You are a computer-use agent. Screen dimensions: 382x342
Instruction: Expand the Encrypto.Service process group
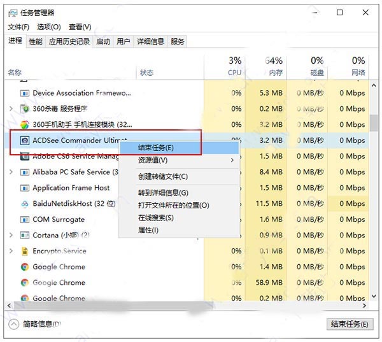(11, 251)
